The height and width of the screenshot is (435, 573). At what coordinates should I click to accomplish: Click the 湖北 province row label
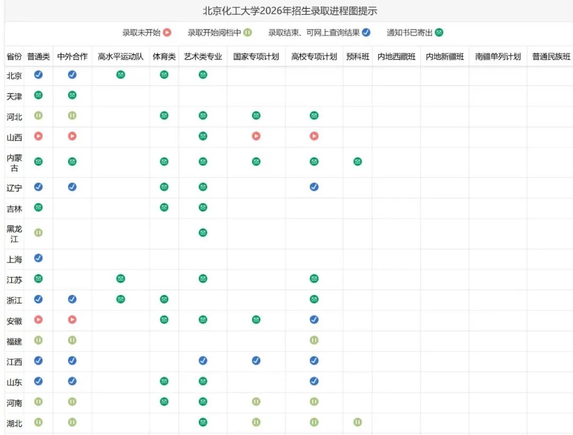(14, 423)
